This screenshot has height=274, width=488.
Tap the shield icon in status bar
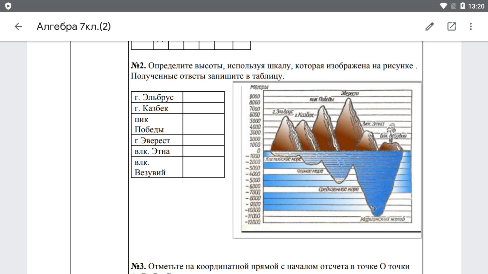[8, 6]
